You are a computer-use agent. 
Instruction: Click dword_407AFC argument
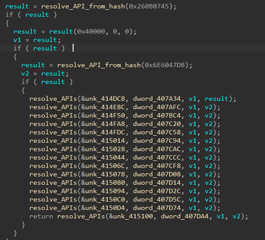tap(157, 107)
